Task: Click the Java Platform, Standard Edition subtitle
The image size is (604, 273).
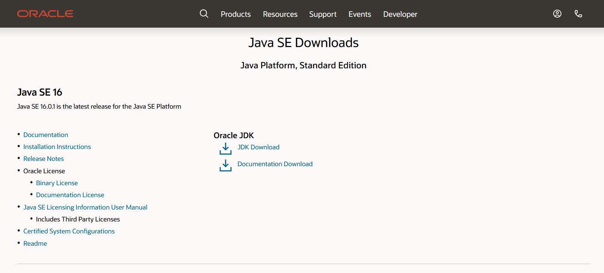Action: coord(303,65)
